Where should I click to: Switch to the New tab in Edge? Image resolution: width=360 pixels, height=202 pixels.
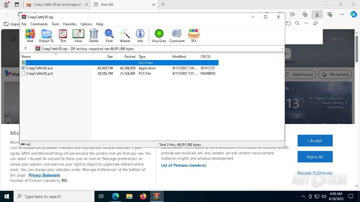coord(124,4)
